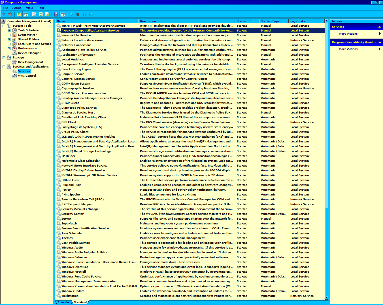Click the Start Service play icon

pos(71,14)
